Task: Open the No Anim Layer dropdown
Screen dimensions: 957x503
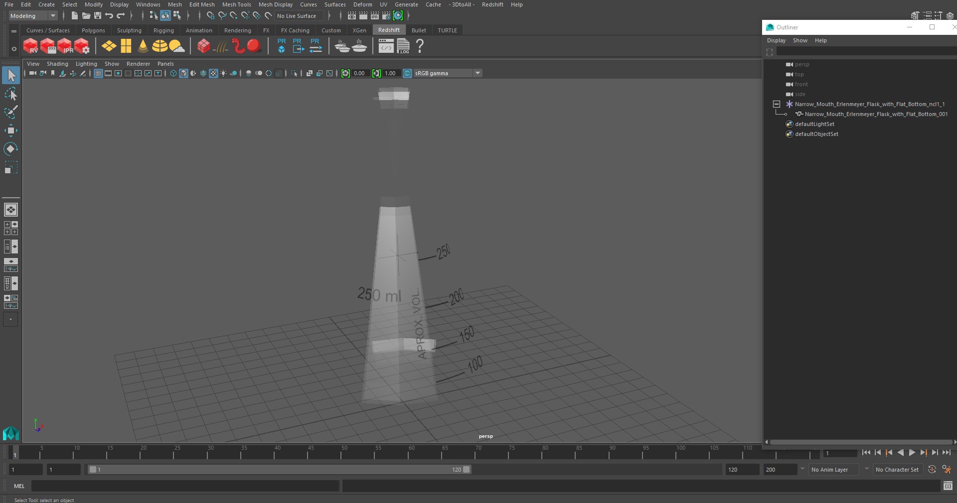Action: point(834,470)
